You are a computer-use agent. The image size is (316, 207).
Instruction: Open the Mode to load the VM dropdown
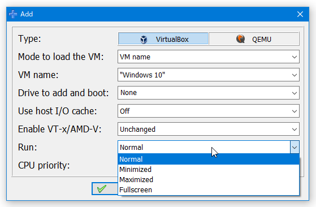(x=209, y=57)
